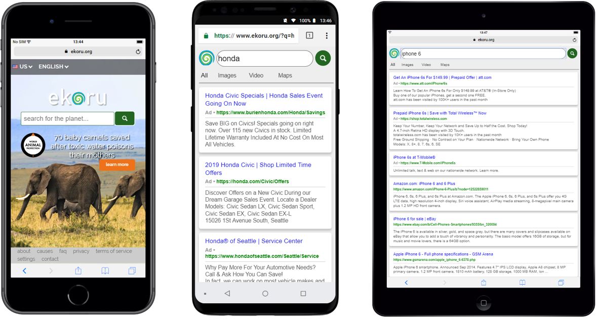Open 'Amazon.com: iPhone 6 and 6 Plus' result
Screen dimensions: 598x320
(424, 184)
